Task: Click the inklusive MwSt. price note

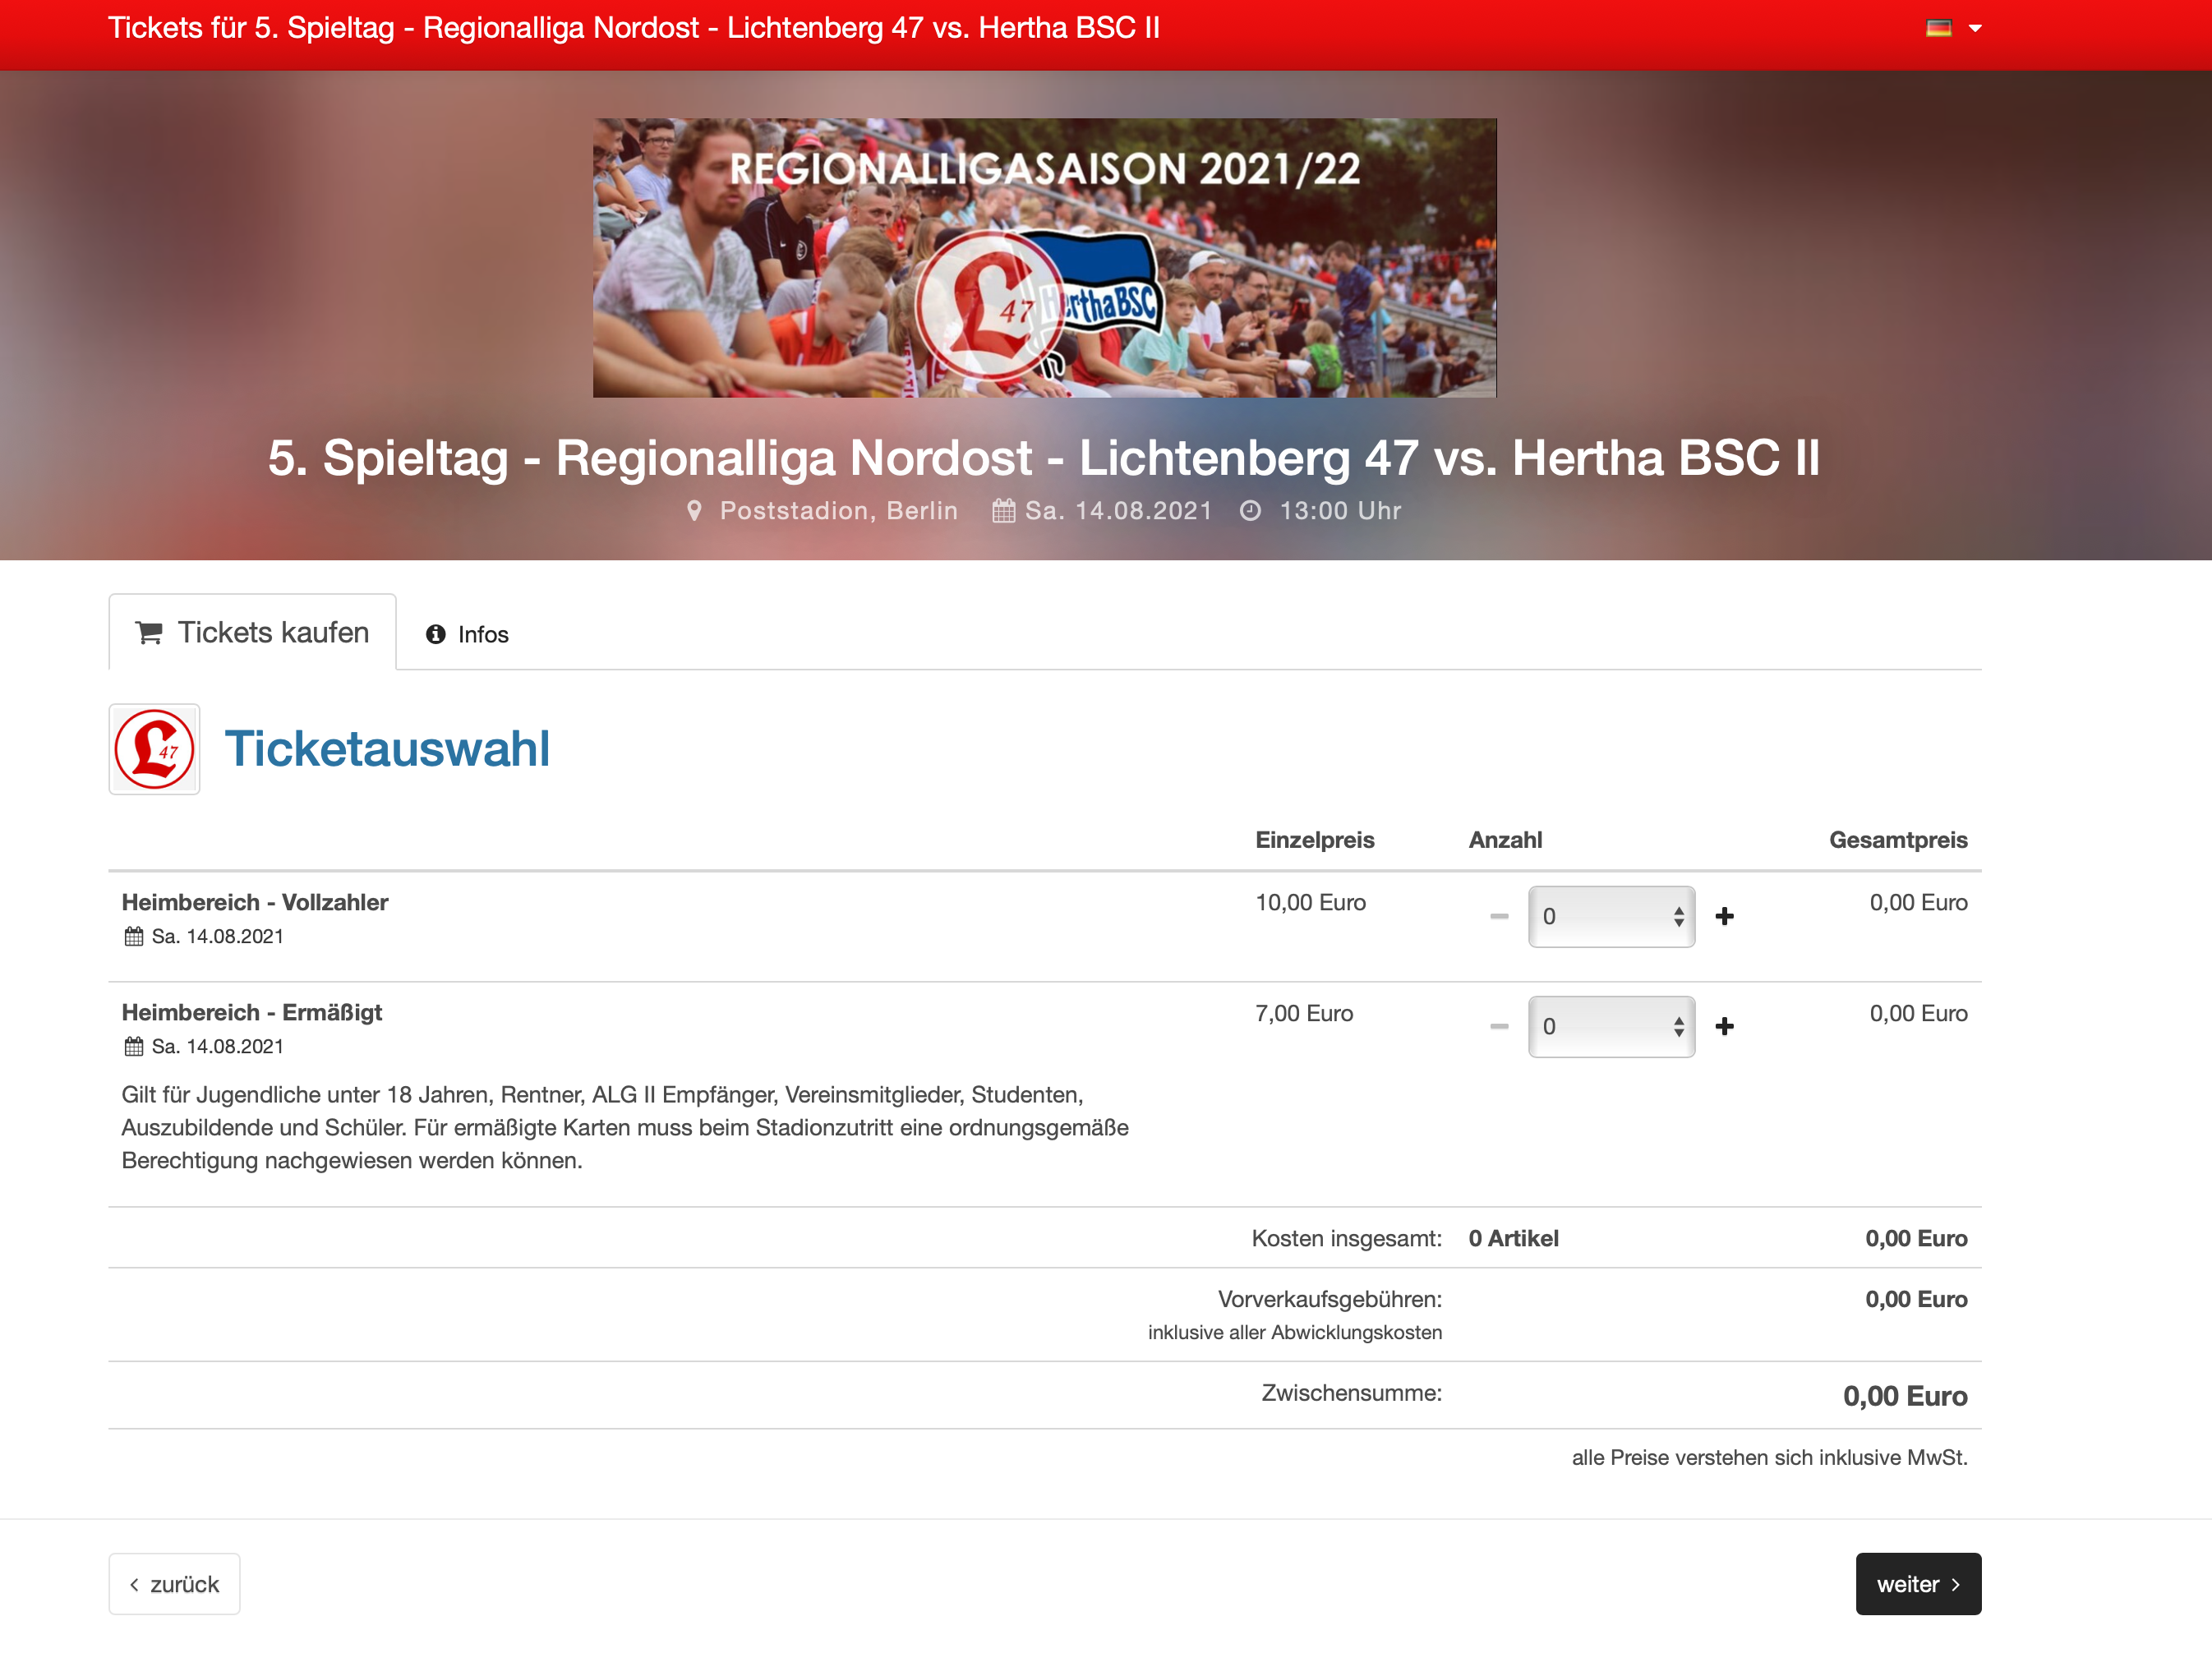Action: tap(1769, 1457)
